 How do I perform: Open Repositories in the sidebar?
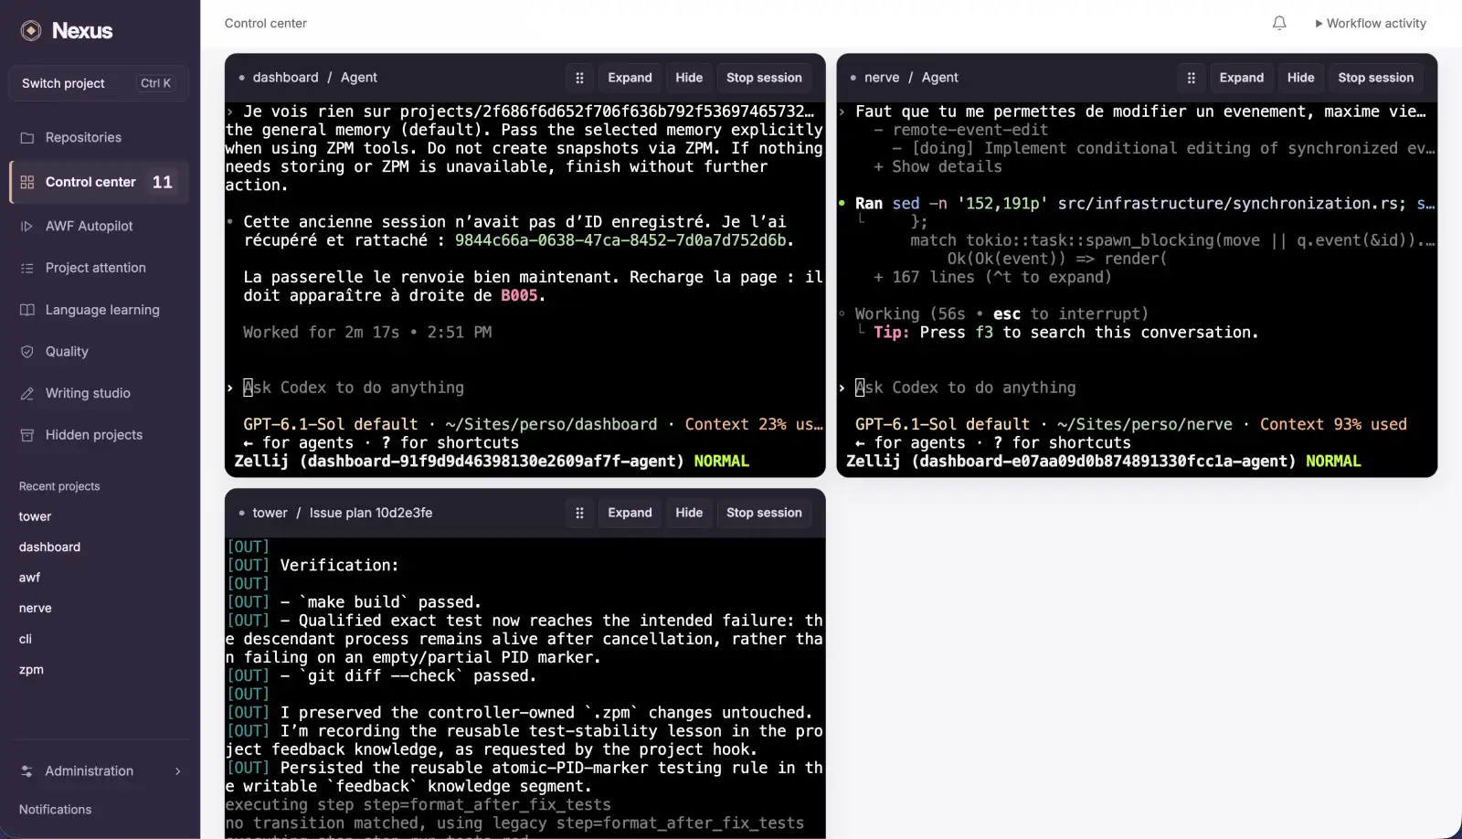[x=99, y=137]
